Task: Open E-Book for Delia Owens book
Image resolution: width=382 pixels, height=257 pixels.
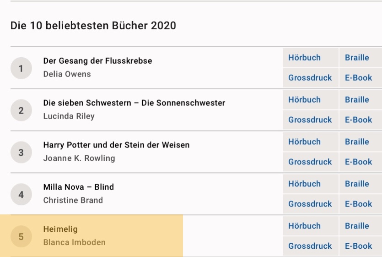Action: coord(360,77)
